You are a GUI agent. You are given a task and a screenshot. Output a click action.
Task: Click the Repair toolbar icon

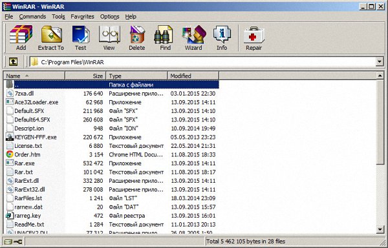(253, 35)
